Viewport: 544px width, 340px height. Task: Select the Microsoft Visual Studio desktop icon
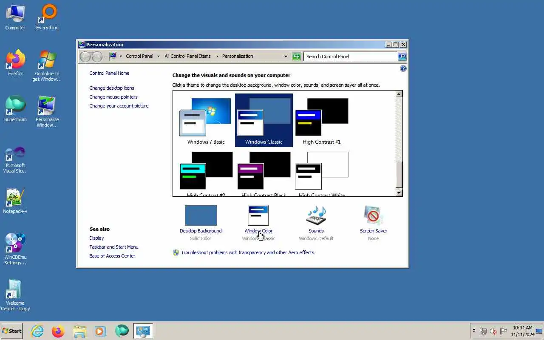(x=15, y=160)
